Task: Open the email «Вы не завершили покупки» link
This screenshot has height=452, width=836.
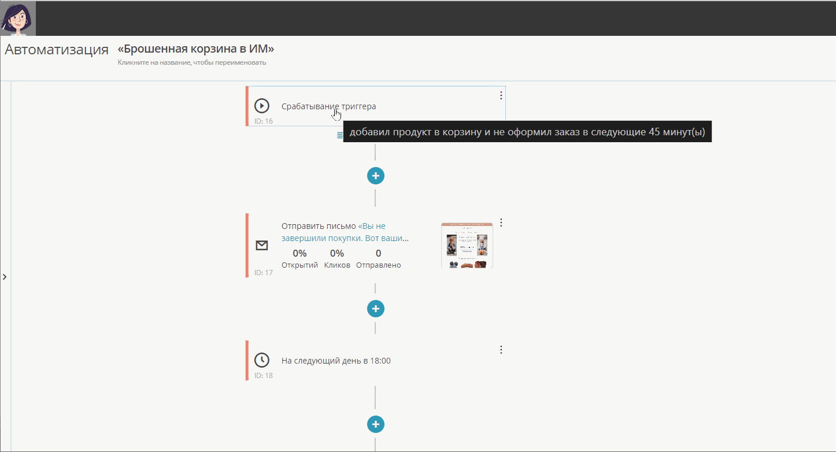Action: pyautogui.click(x=345, y=232)
